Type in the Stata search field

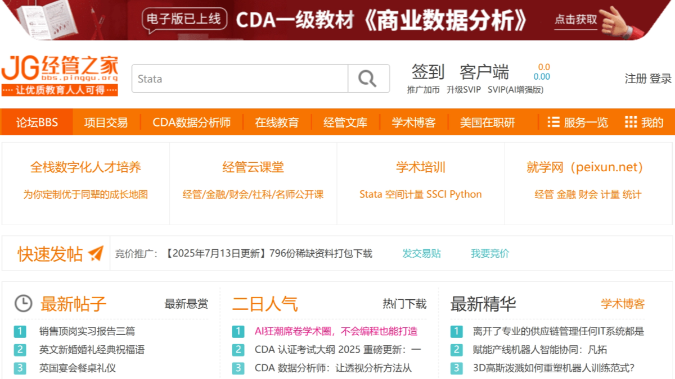pos(240,79)
